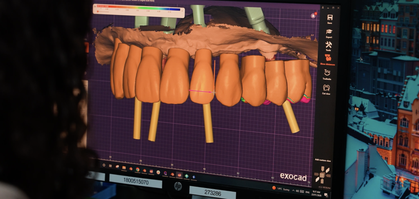Open Google Chrome from the taskbar
This screenshot has width=419, height=199.
[137, 170]
